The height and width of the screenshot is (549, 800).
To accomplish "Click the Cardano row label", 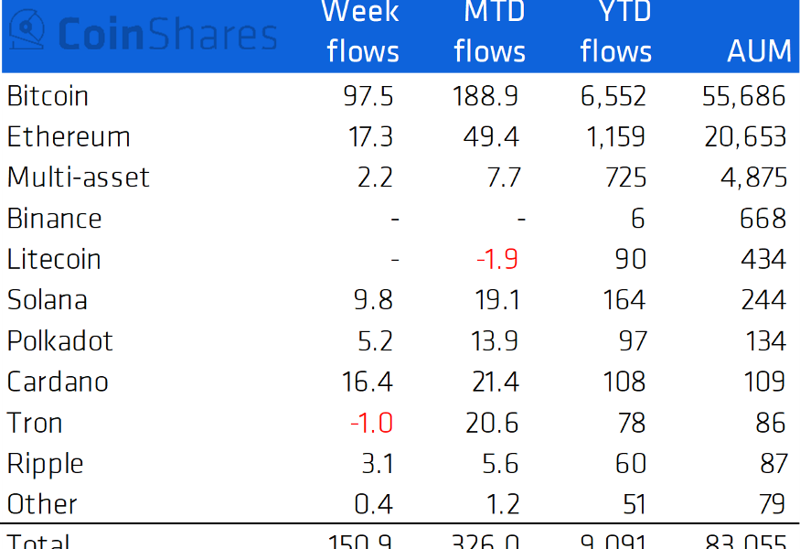I will click(58, 382).
